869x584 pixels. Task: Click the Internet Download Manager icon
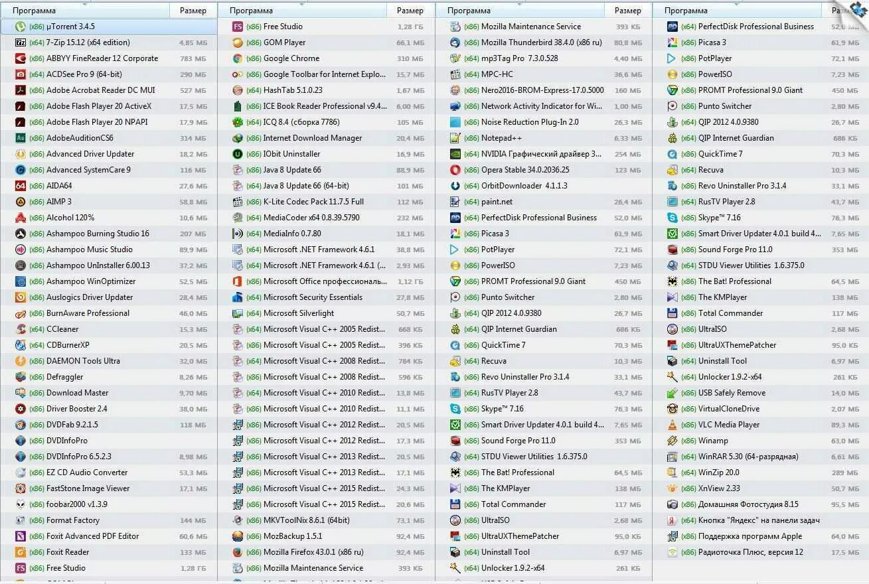[238, 138]
